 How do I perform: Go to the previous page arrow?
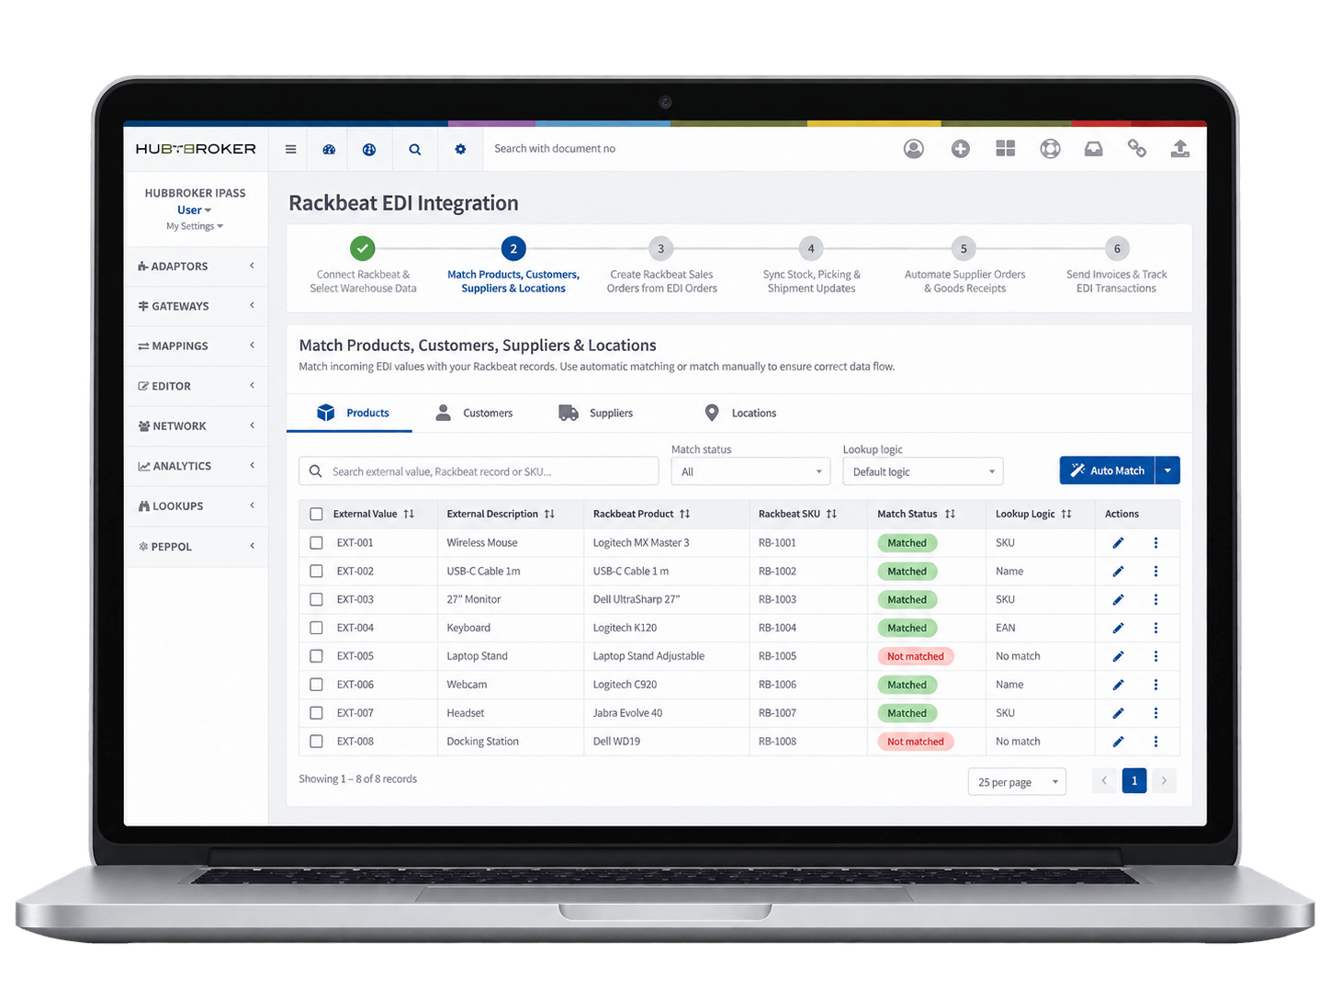tap(1104, 781)
